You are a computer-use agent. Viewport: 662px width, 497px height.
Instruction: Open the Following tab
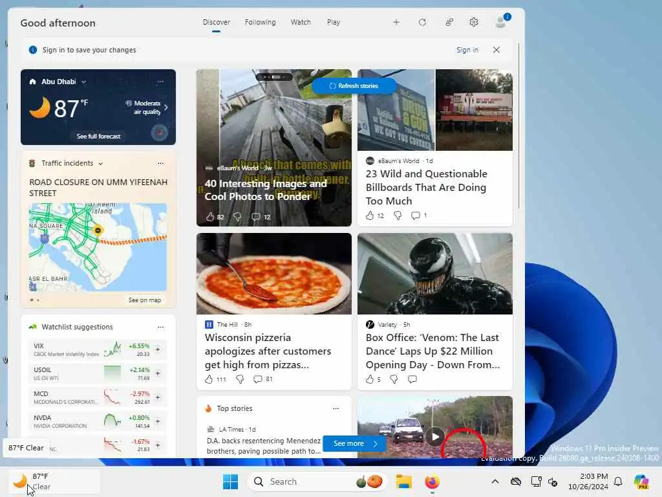(260, 22)
